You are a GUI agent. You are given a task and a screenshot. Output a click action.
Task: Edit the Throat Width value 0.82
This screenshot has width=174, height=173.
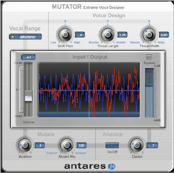(164, 35)
